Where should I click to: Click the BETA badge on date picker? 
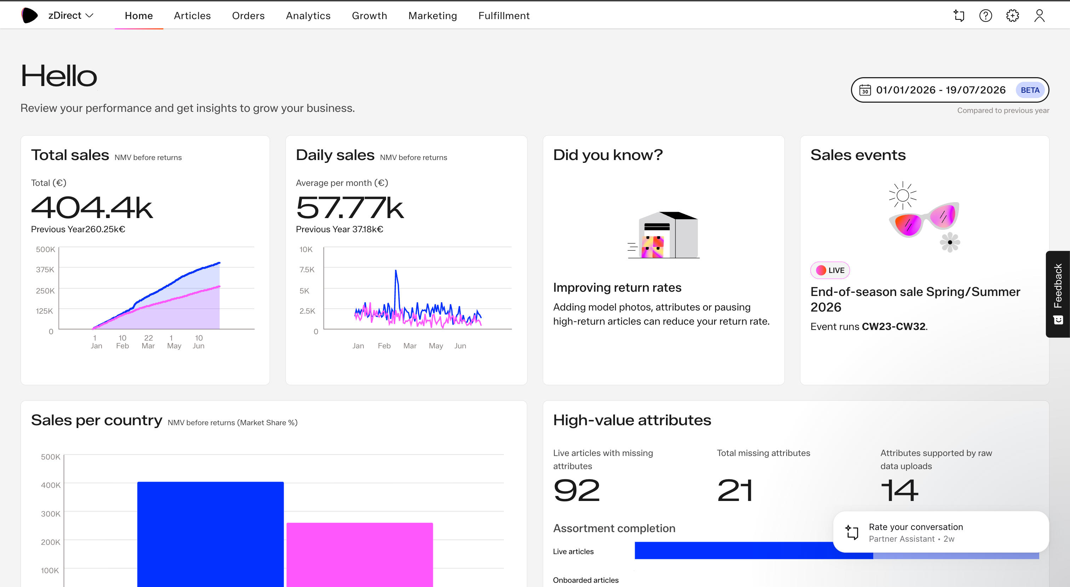point(1030,90)
